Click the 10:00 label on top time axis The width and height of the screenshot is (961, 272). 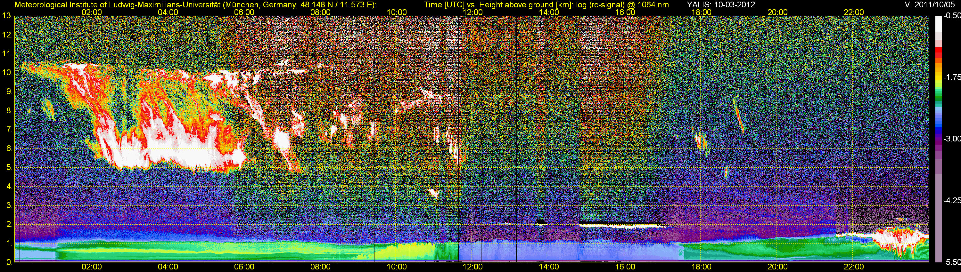(x=397, y=12)
